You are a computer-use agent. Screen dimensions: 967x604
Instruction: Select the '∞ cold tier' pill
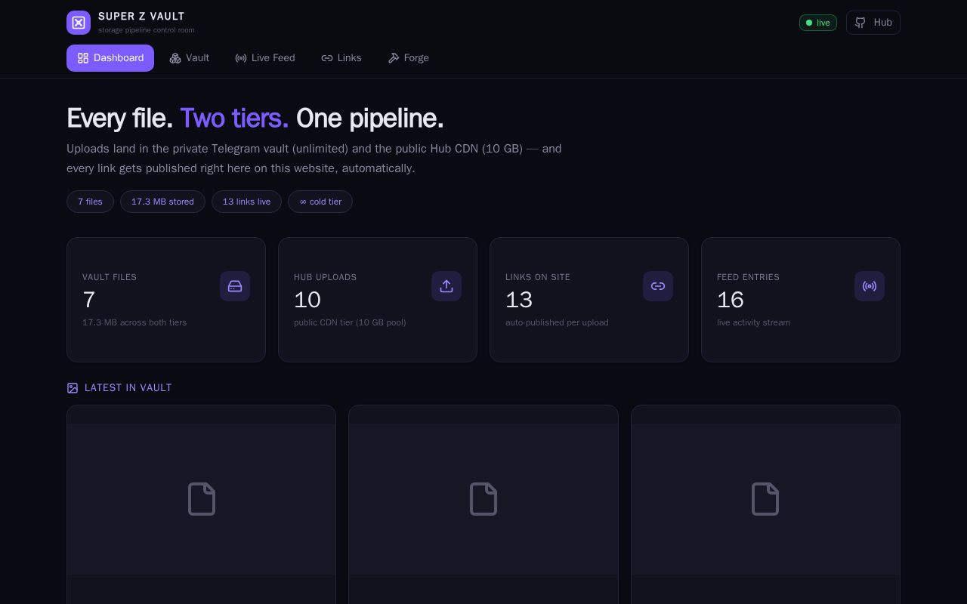coord(320,202)
